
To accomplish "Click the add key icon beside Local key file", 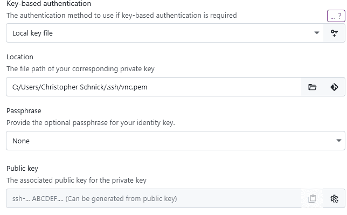I will click(x=334, y=33).
